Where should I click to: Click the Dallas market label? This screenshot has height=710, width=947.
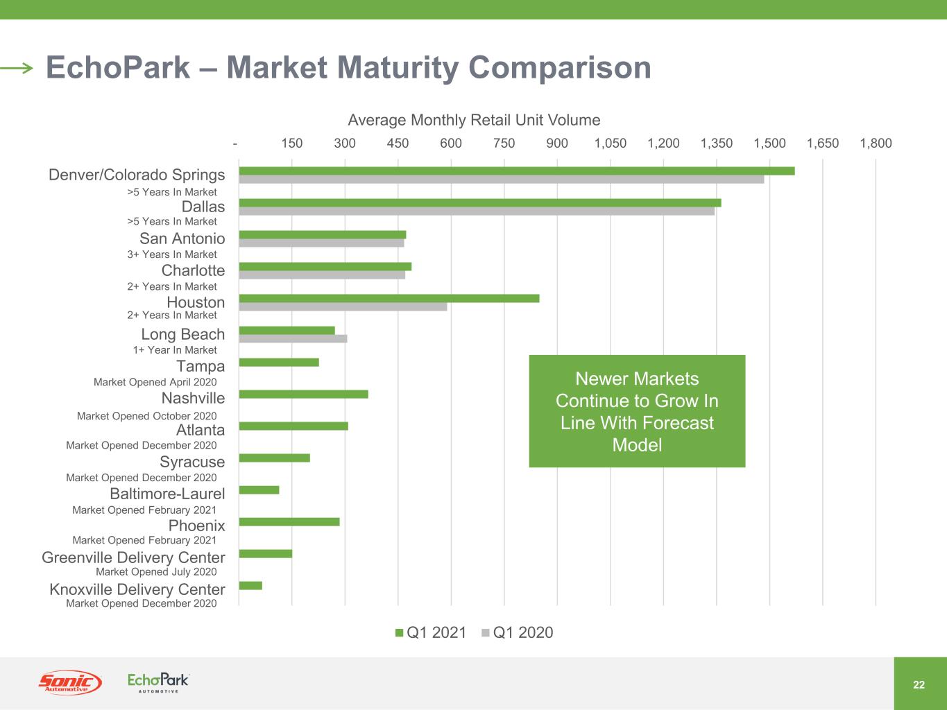coord(203,207)
